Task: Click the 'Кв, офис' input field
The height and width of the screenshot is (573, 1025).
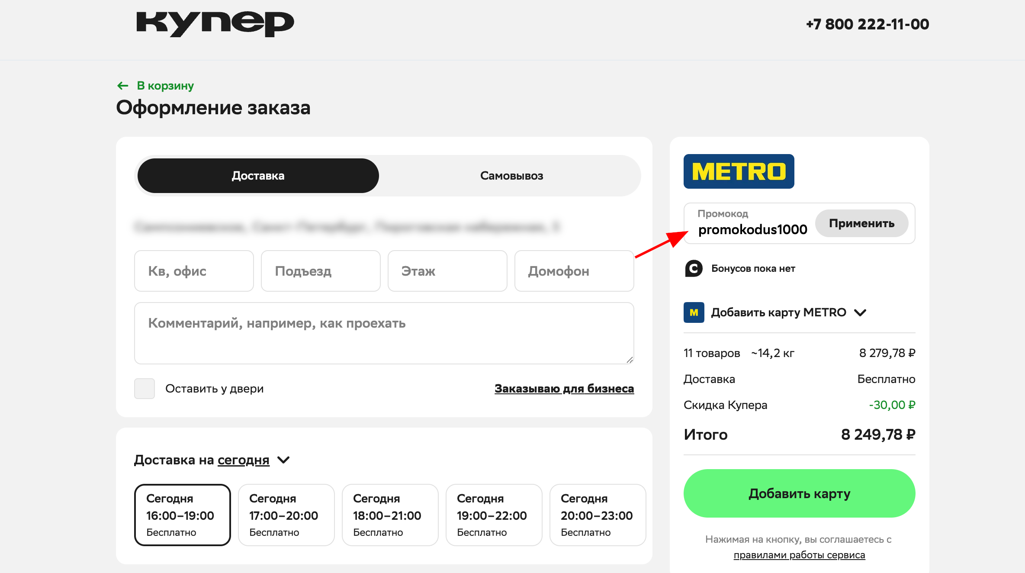Action: (194, 271)
